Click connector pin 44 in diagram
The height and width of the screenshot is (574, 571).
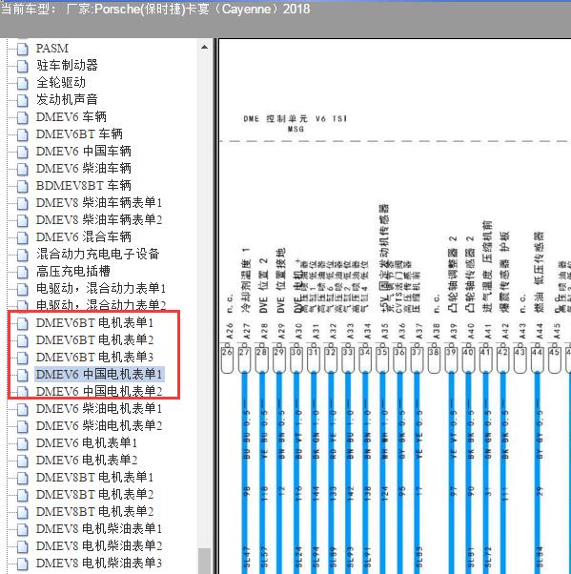537,359
